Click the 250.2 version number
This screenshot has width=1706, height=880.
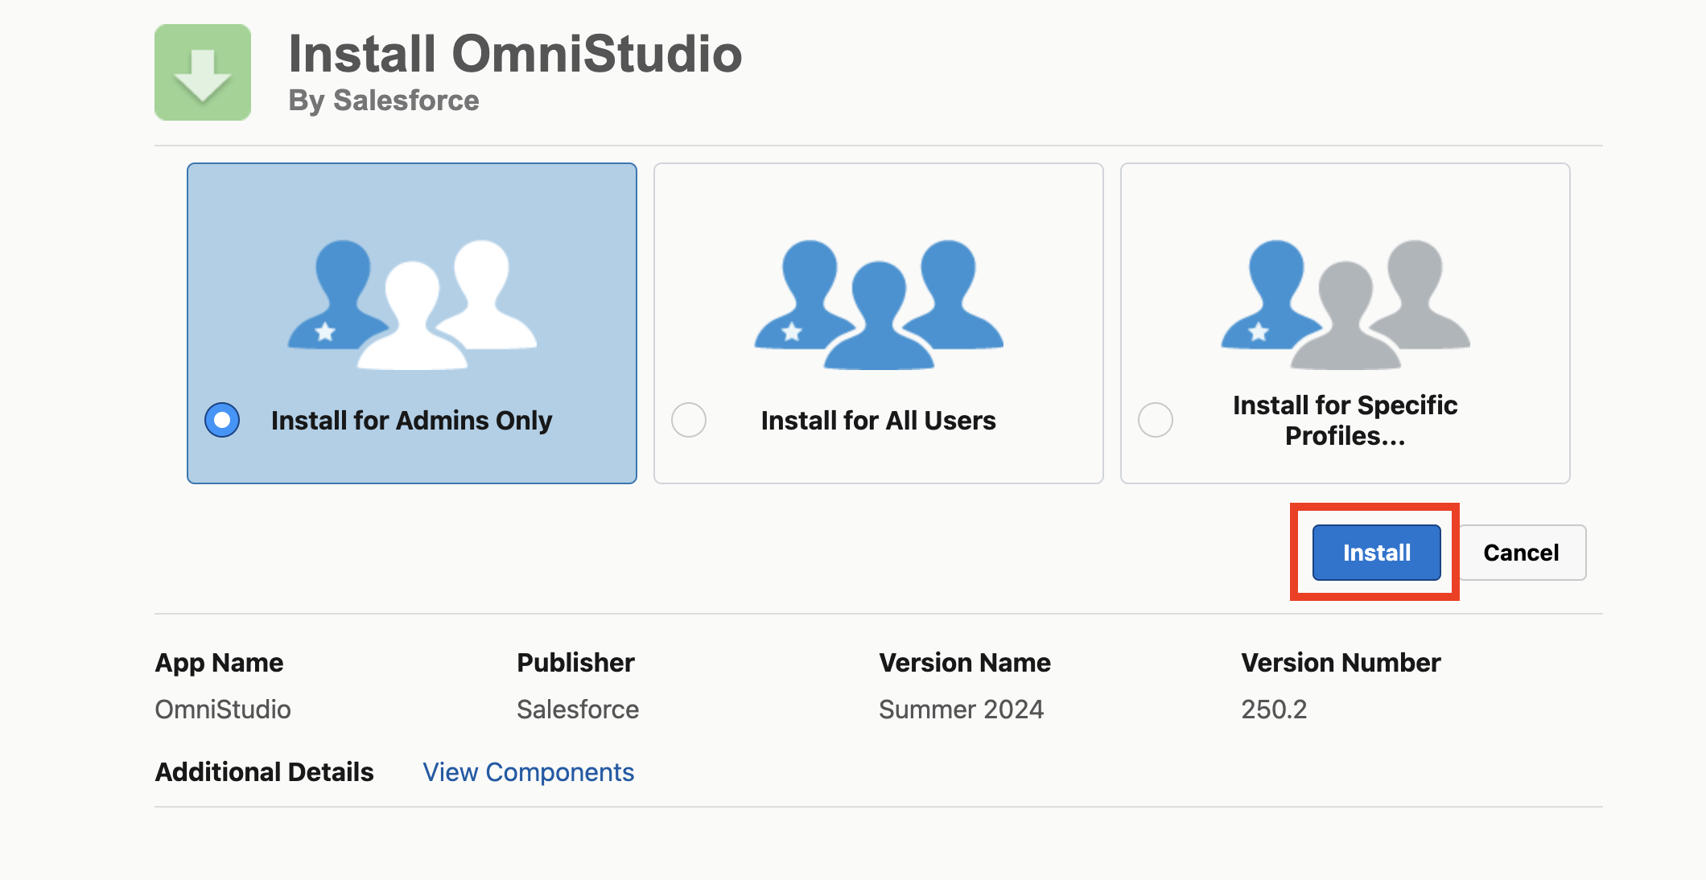pyautogui.click(x=1274, y=709)
